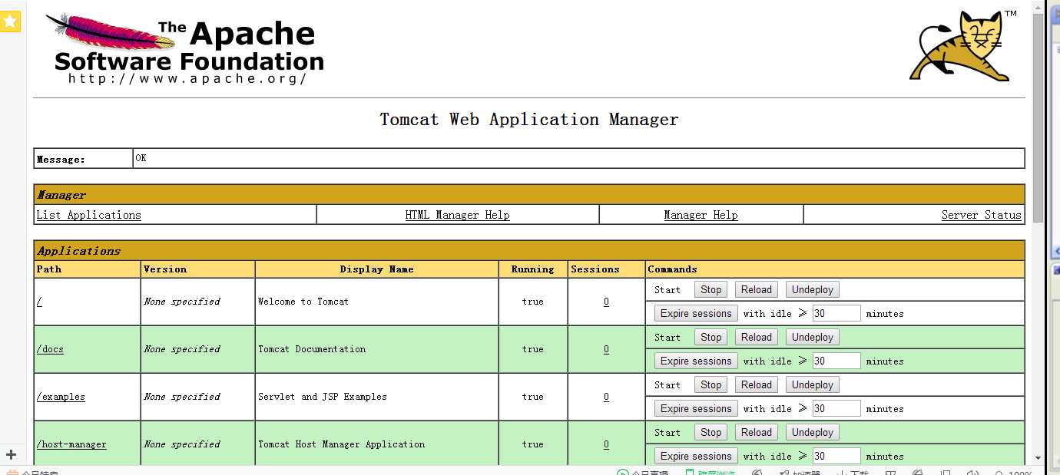Expire sessions for /host-manager

pyautogui.click(x=696, y=456)
